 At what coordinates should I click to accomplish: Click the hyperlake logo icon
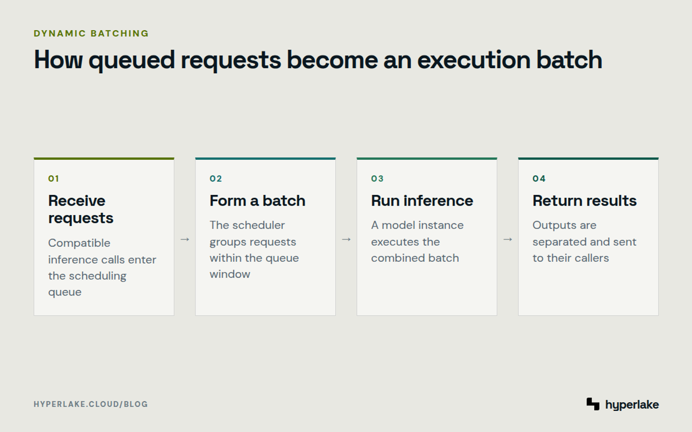[x=593, y=404]
